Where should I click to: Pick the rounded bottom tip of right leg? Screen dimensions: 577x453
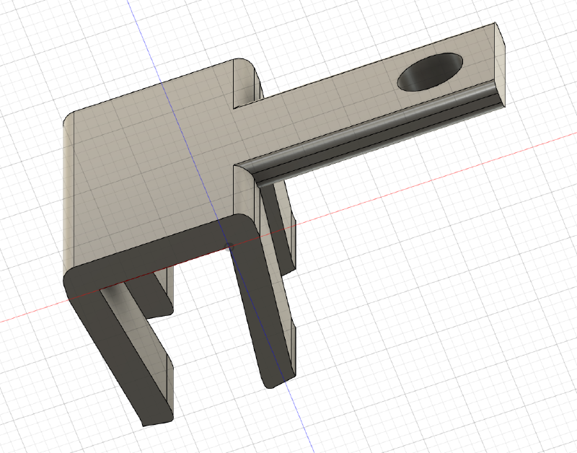278,381
